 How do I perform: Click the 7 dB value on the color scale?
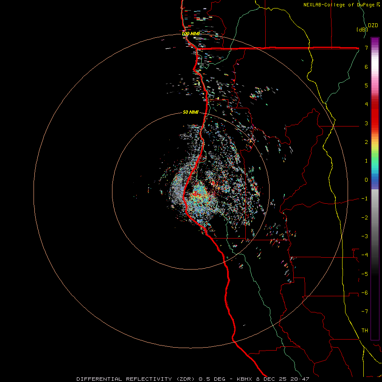pyautogui.click(x=366, y=48)
